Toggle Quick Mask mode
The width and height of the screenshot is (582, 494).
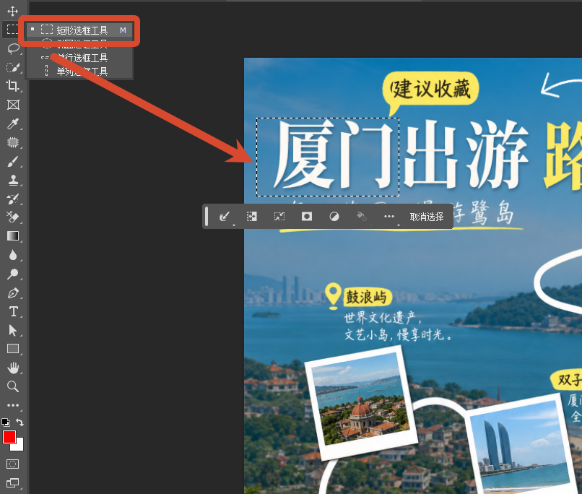click(12, 464)
